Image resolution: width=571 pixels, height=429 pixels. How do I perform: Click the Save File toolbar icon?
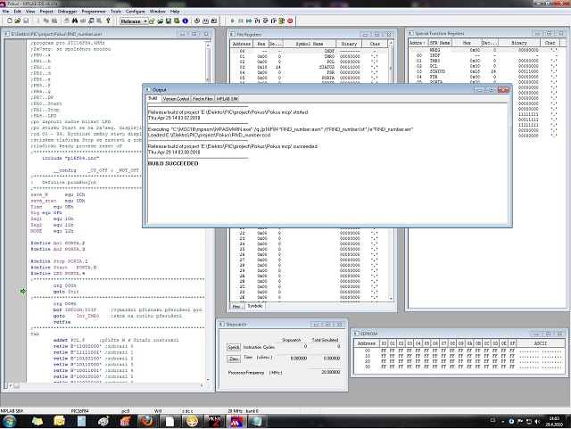[26, 21]
